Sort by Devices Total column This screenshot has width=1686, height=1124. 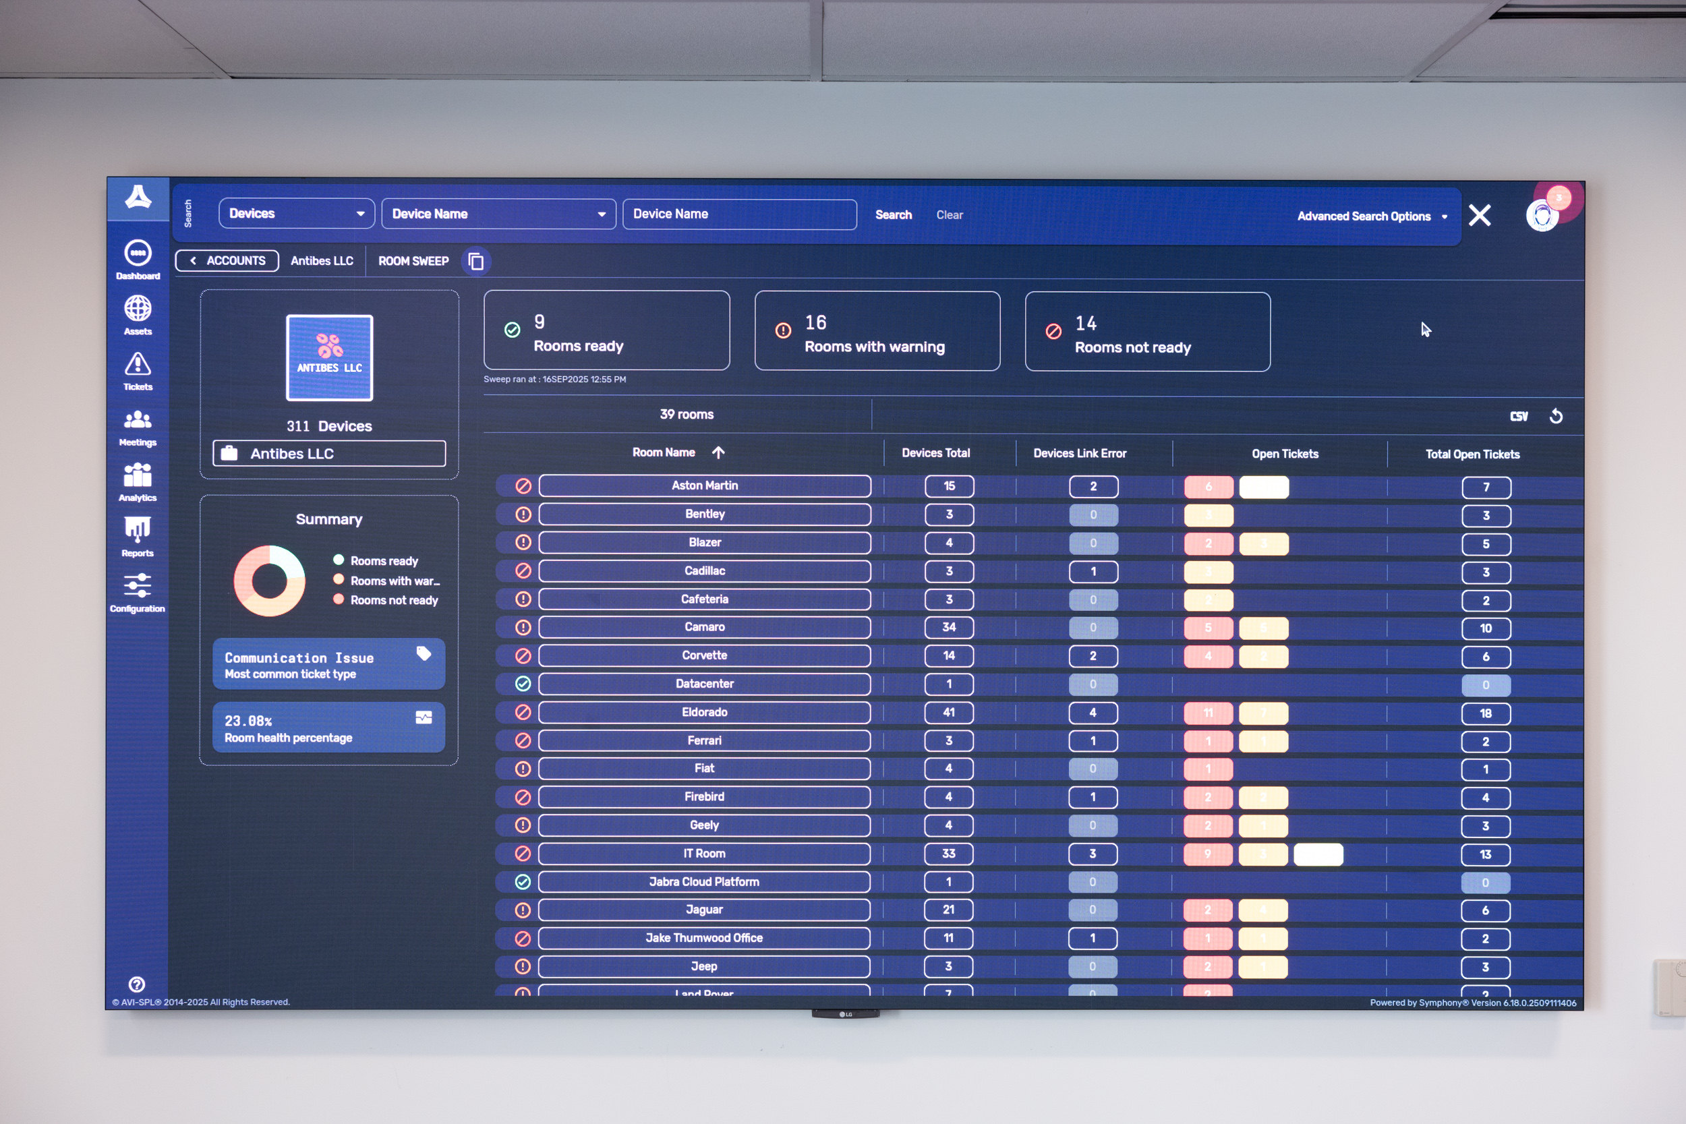[x=935, y=453]
